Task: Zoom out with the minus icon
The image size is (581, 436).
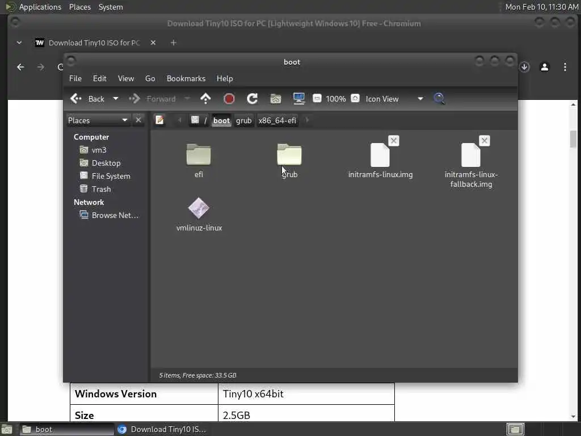Action: tap(317, 98)
